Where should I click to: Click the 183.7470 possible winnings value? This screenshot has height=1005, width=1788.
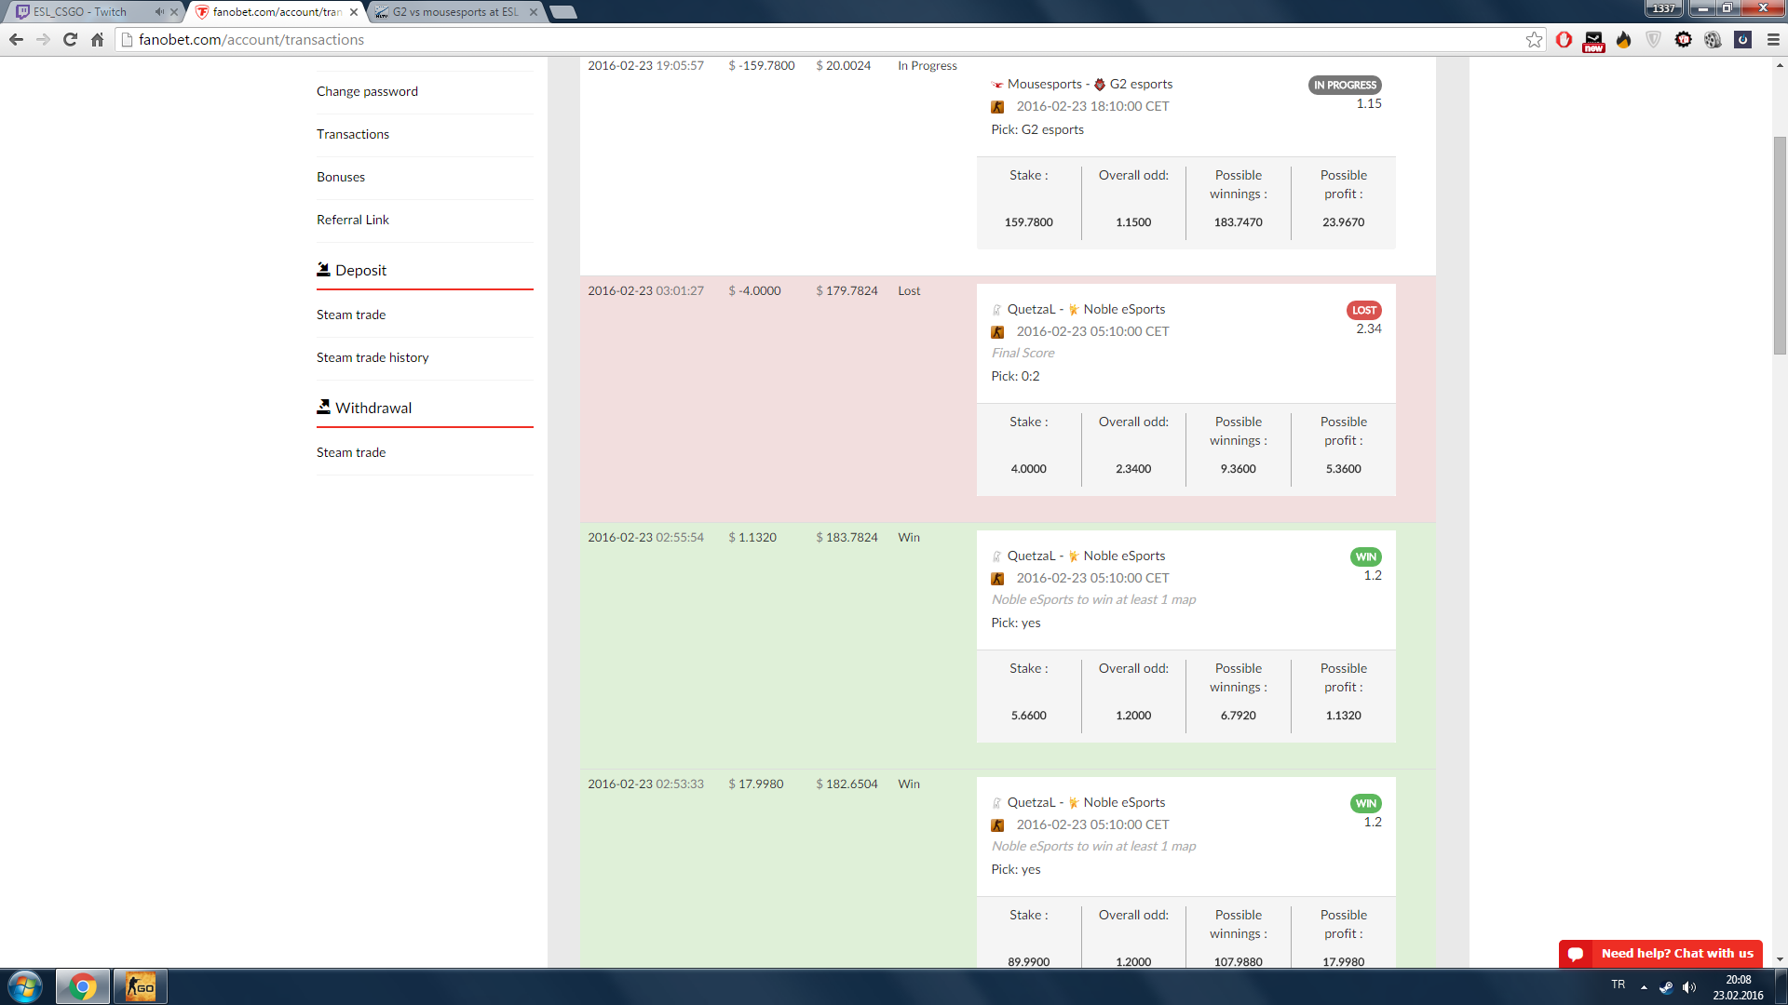1239,222
